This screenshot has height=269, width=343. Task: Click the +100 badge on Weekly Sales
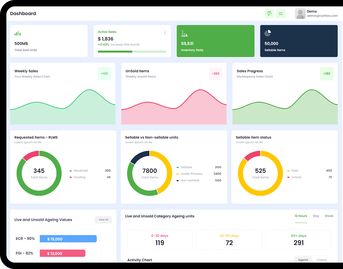pos(104,74)
